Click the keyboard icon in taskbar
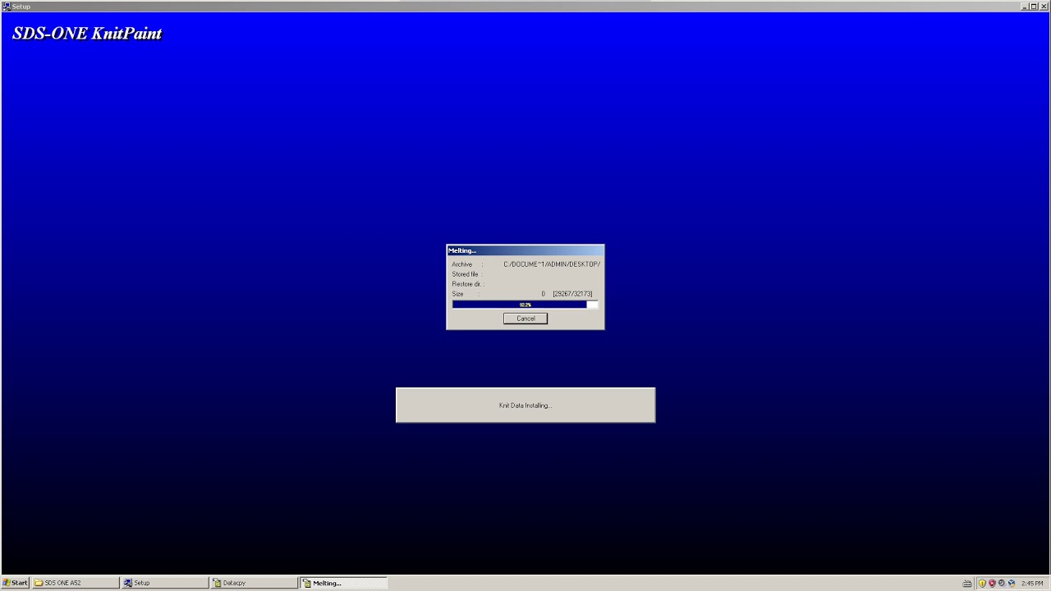 967,584
